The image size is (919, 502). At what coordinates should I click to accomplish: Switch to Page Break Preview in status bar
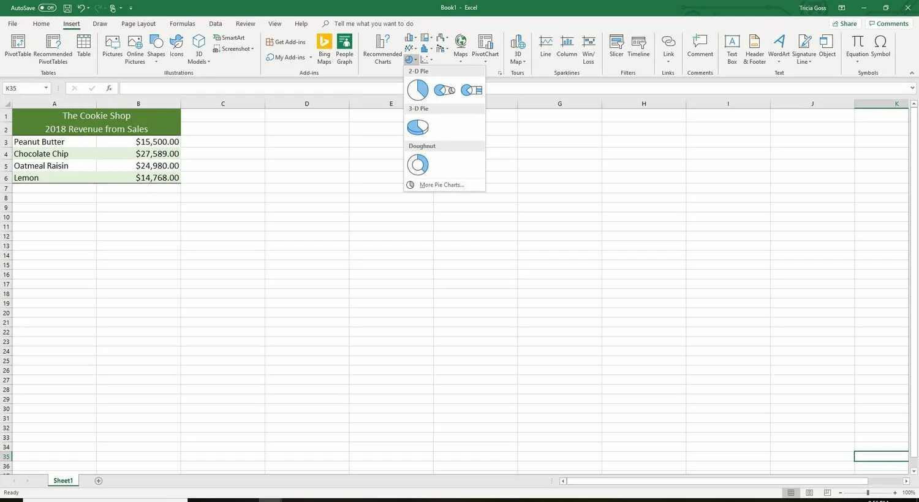point(827,493)
